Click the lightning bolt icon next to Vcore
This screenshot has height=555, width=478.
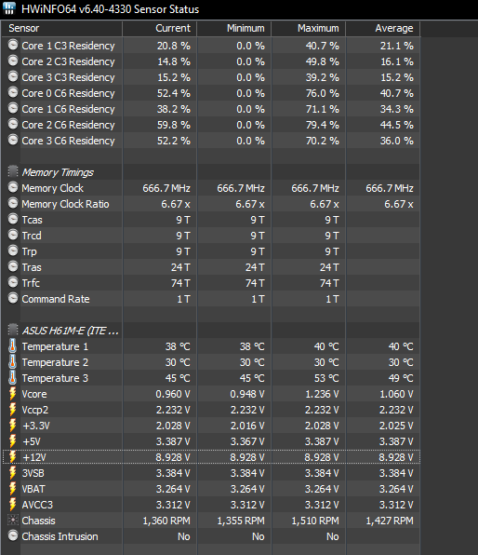pyautogui.click(x=13, y=394)
